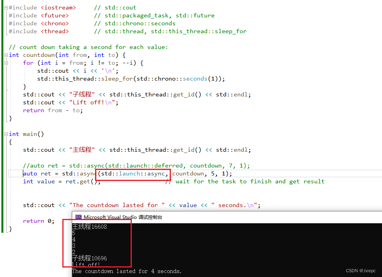Collapse the for loop fold marker
Screen dimensions: 382x277
pos(6,63)
